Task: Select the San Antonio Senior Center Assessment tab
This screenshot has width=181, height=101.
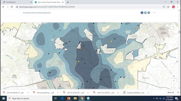Action: (x=49, y=2)
